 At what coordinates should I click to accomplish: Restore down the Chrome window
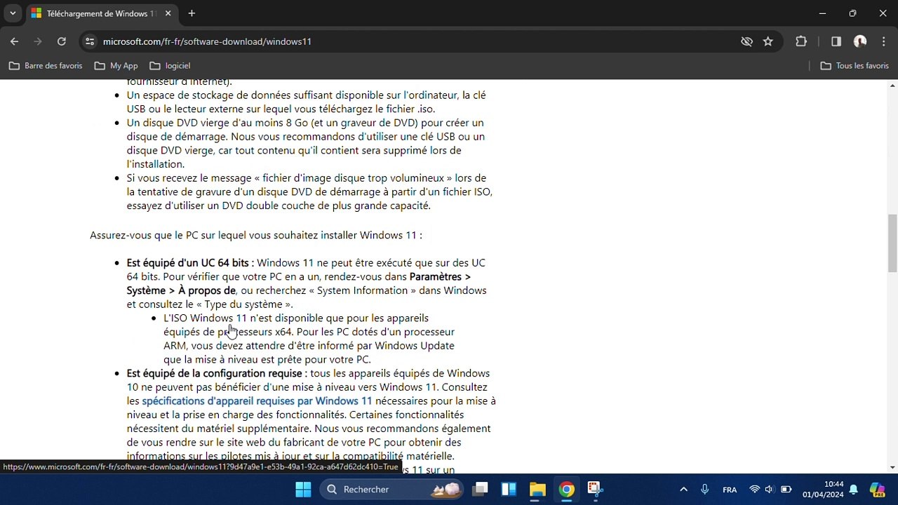point(852,13)
